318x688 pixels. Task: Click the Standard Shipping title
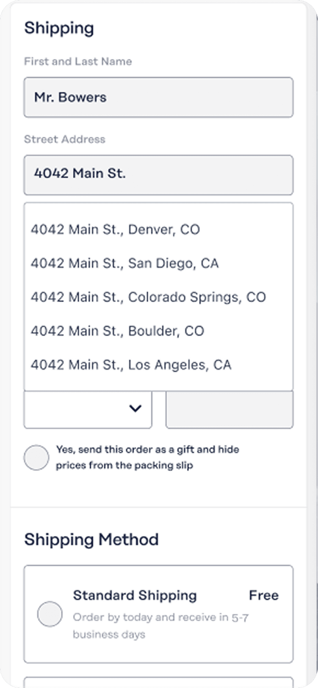click(x=135, y=595)
